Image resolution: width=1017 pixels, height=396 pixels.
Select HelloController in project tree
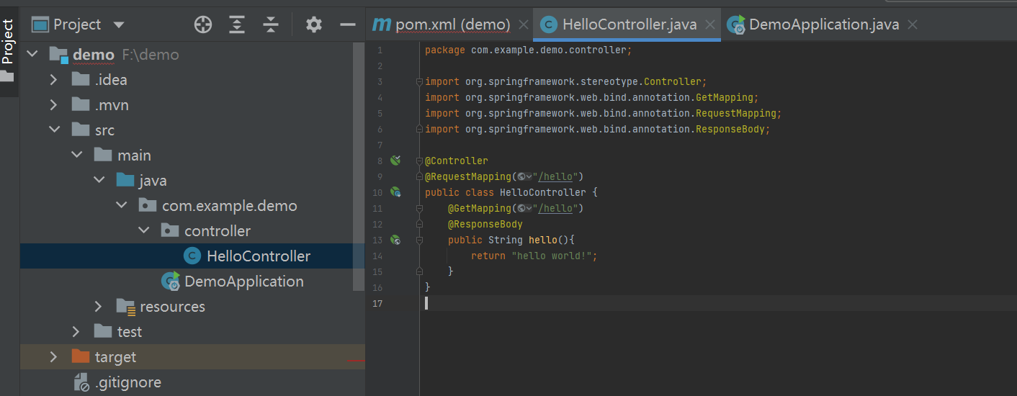pos(192,256)
